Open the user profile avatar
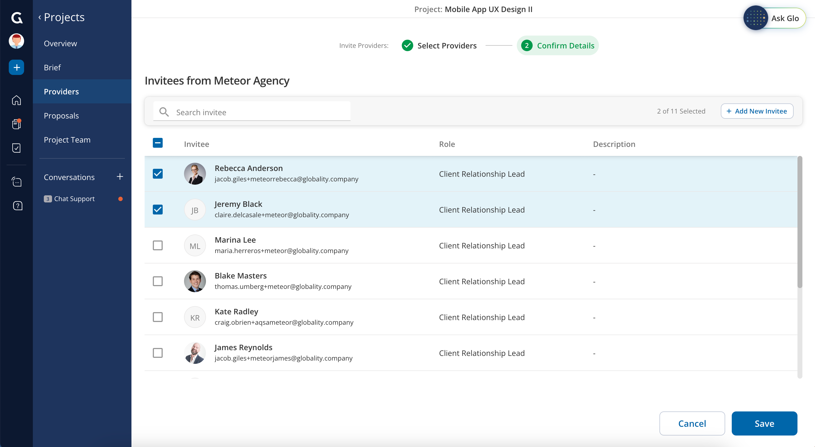 coord(16,41)
